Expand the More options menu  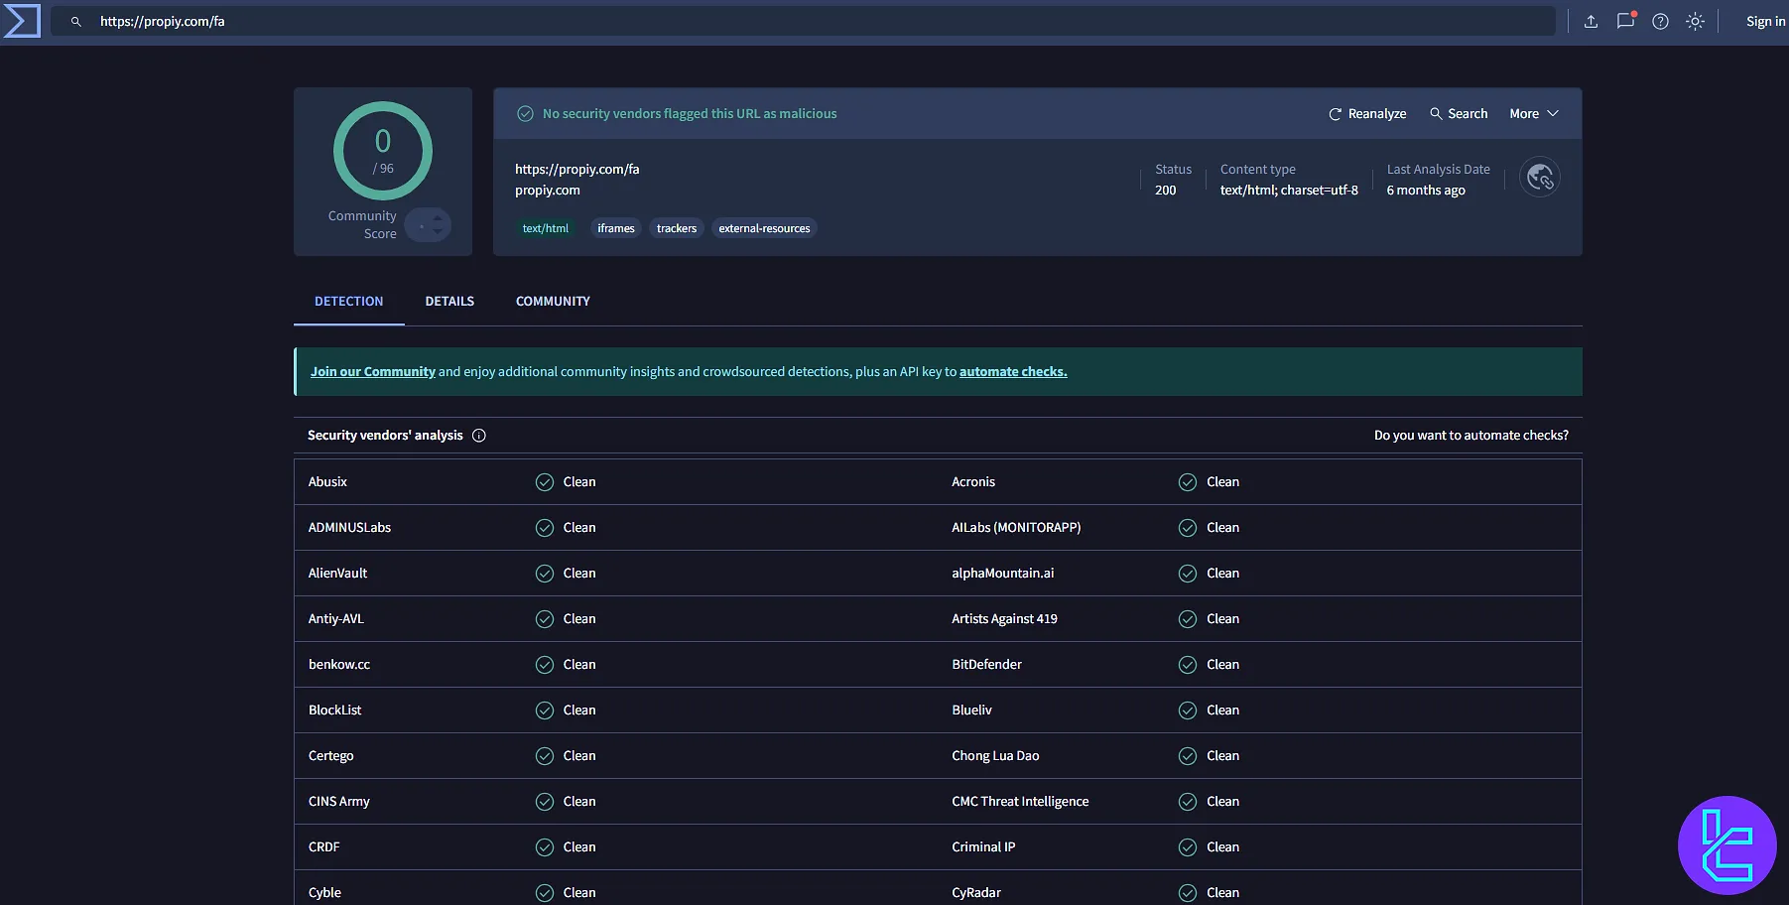(x=1533, y=113)
